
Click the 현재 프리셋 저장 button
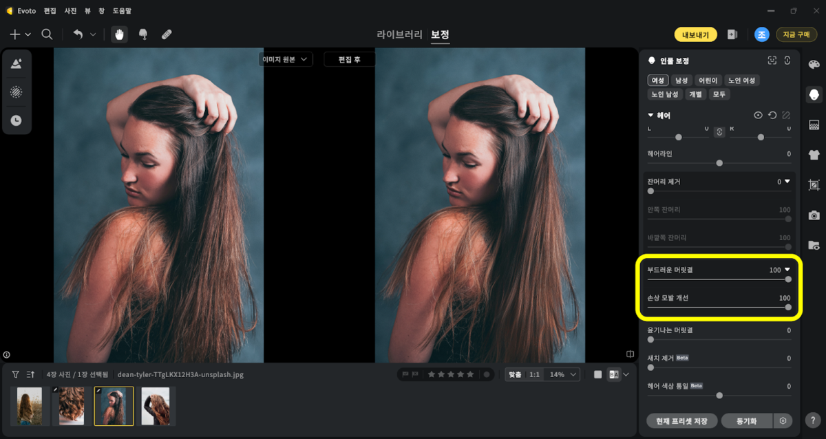(x=682, y=420)
